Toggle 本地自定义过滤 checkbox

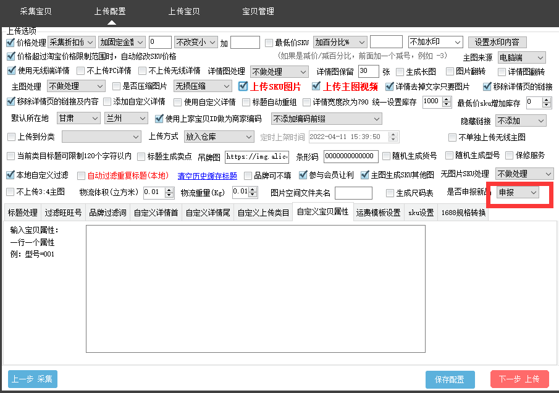pyautogui.click(x=11, y=175)
